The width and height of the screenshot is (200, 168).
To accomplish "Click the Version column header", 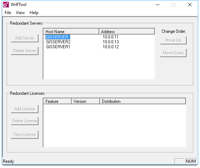I will (85, 101).
